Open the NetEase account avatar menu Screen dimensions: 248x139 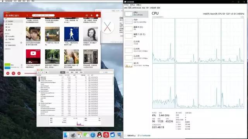(97, 15)
